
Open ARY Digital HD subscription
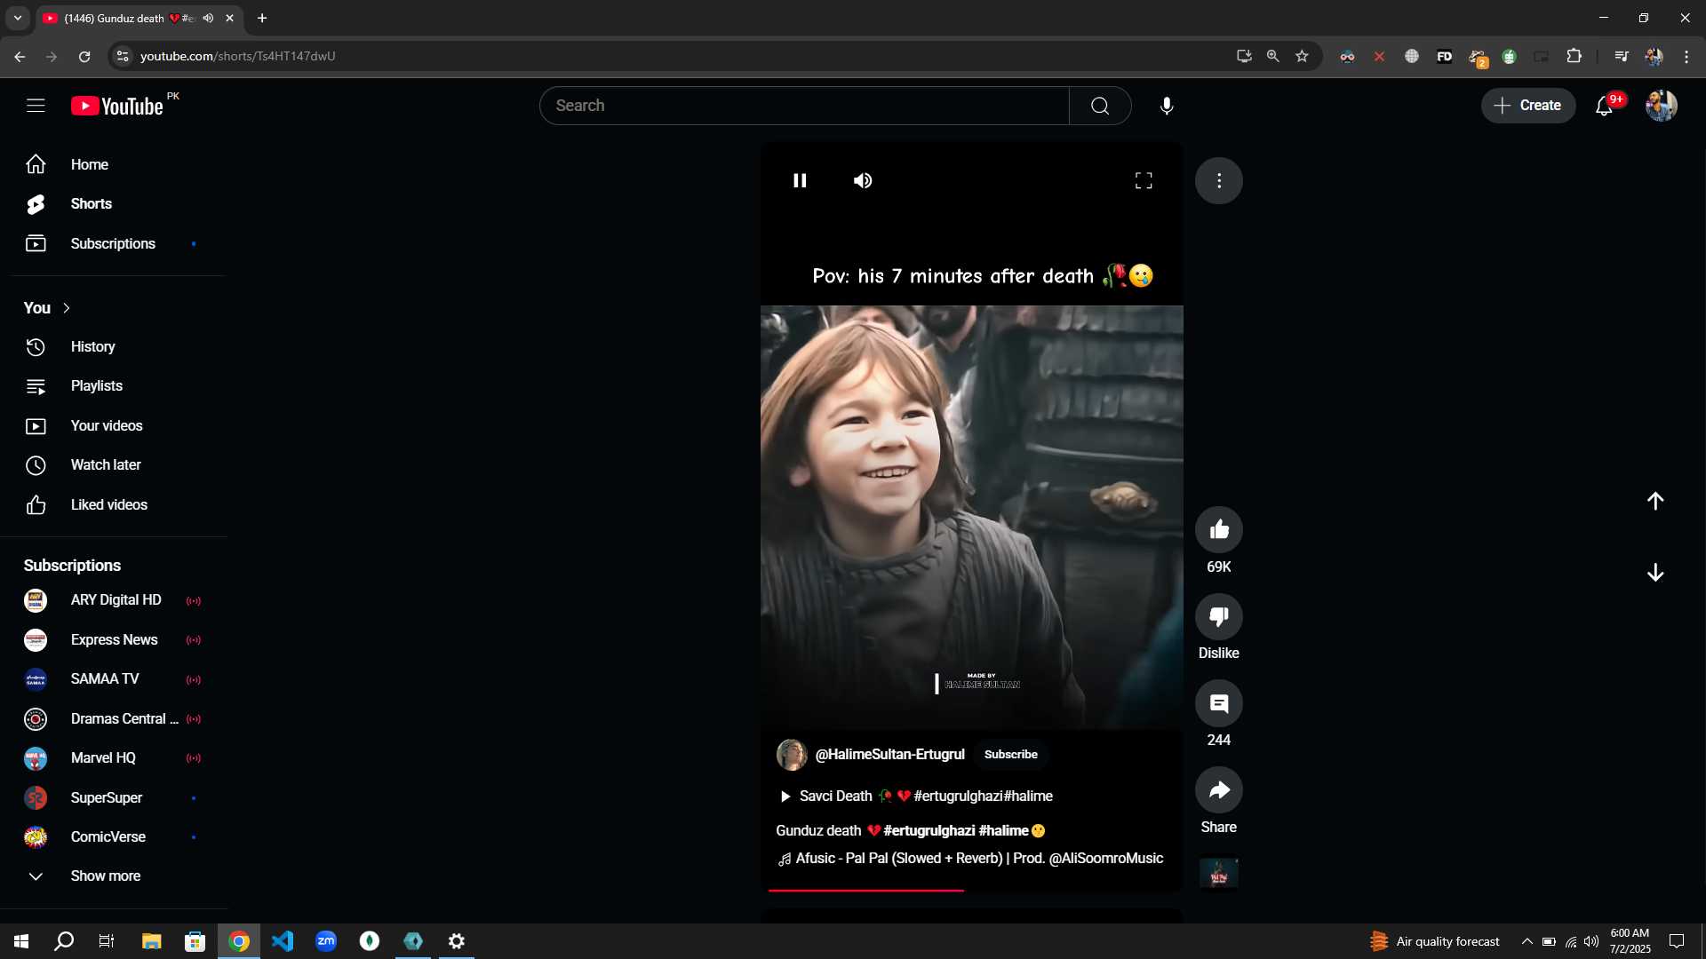112,600
